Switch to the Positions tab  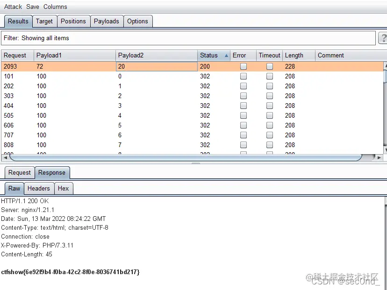pyautogui.click(x=73, y=21)
